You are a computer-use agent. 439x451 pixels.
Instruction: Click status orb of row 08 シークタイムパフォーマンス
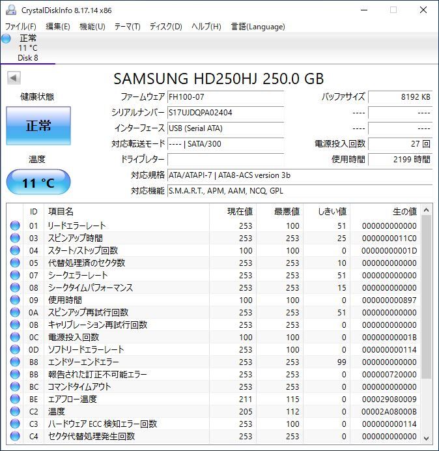coord(15,287)
